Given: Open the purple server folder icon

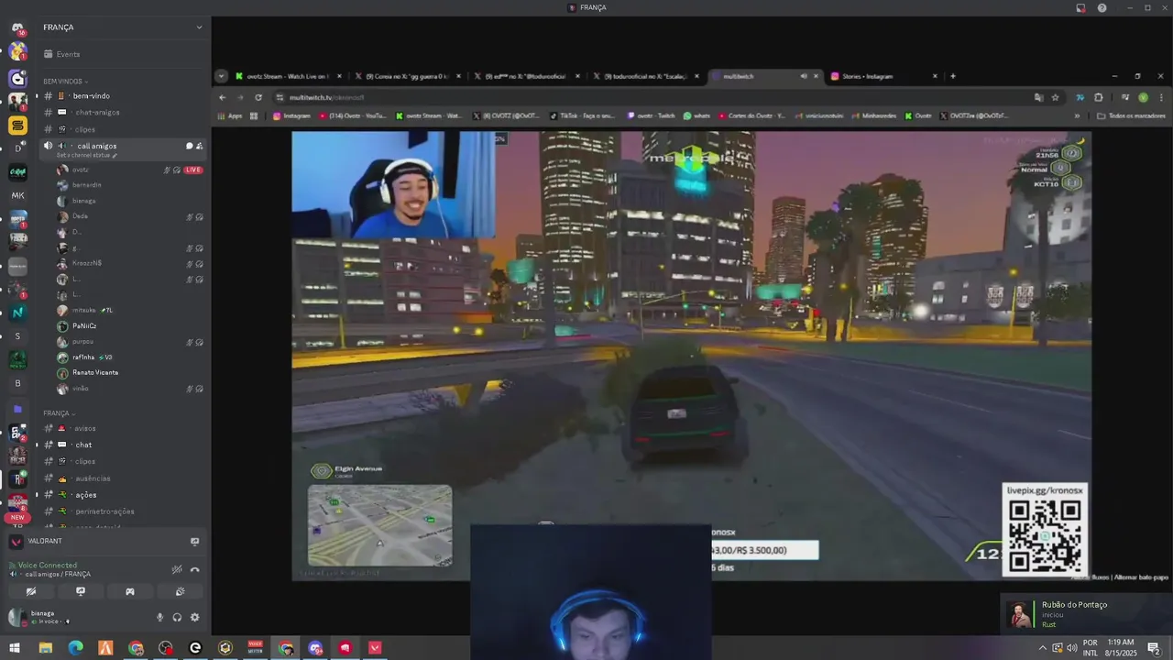Looking at the screenshot, I should tap(17, 409).
